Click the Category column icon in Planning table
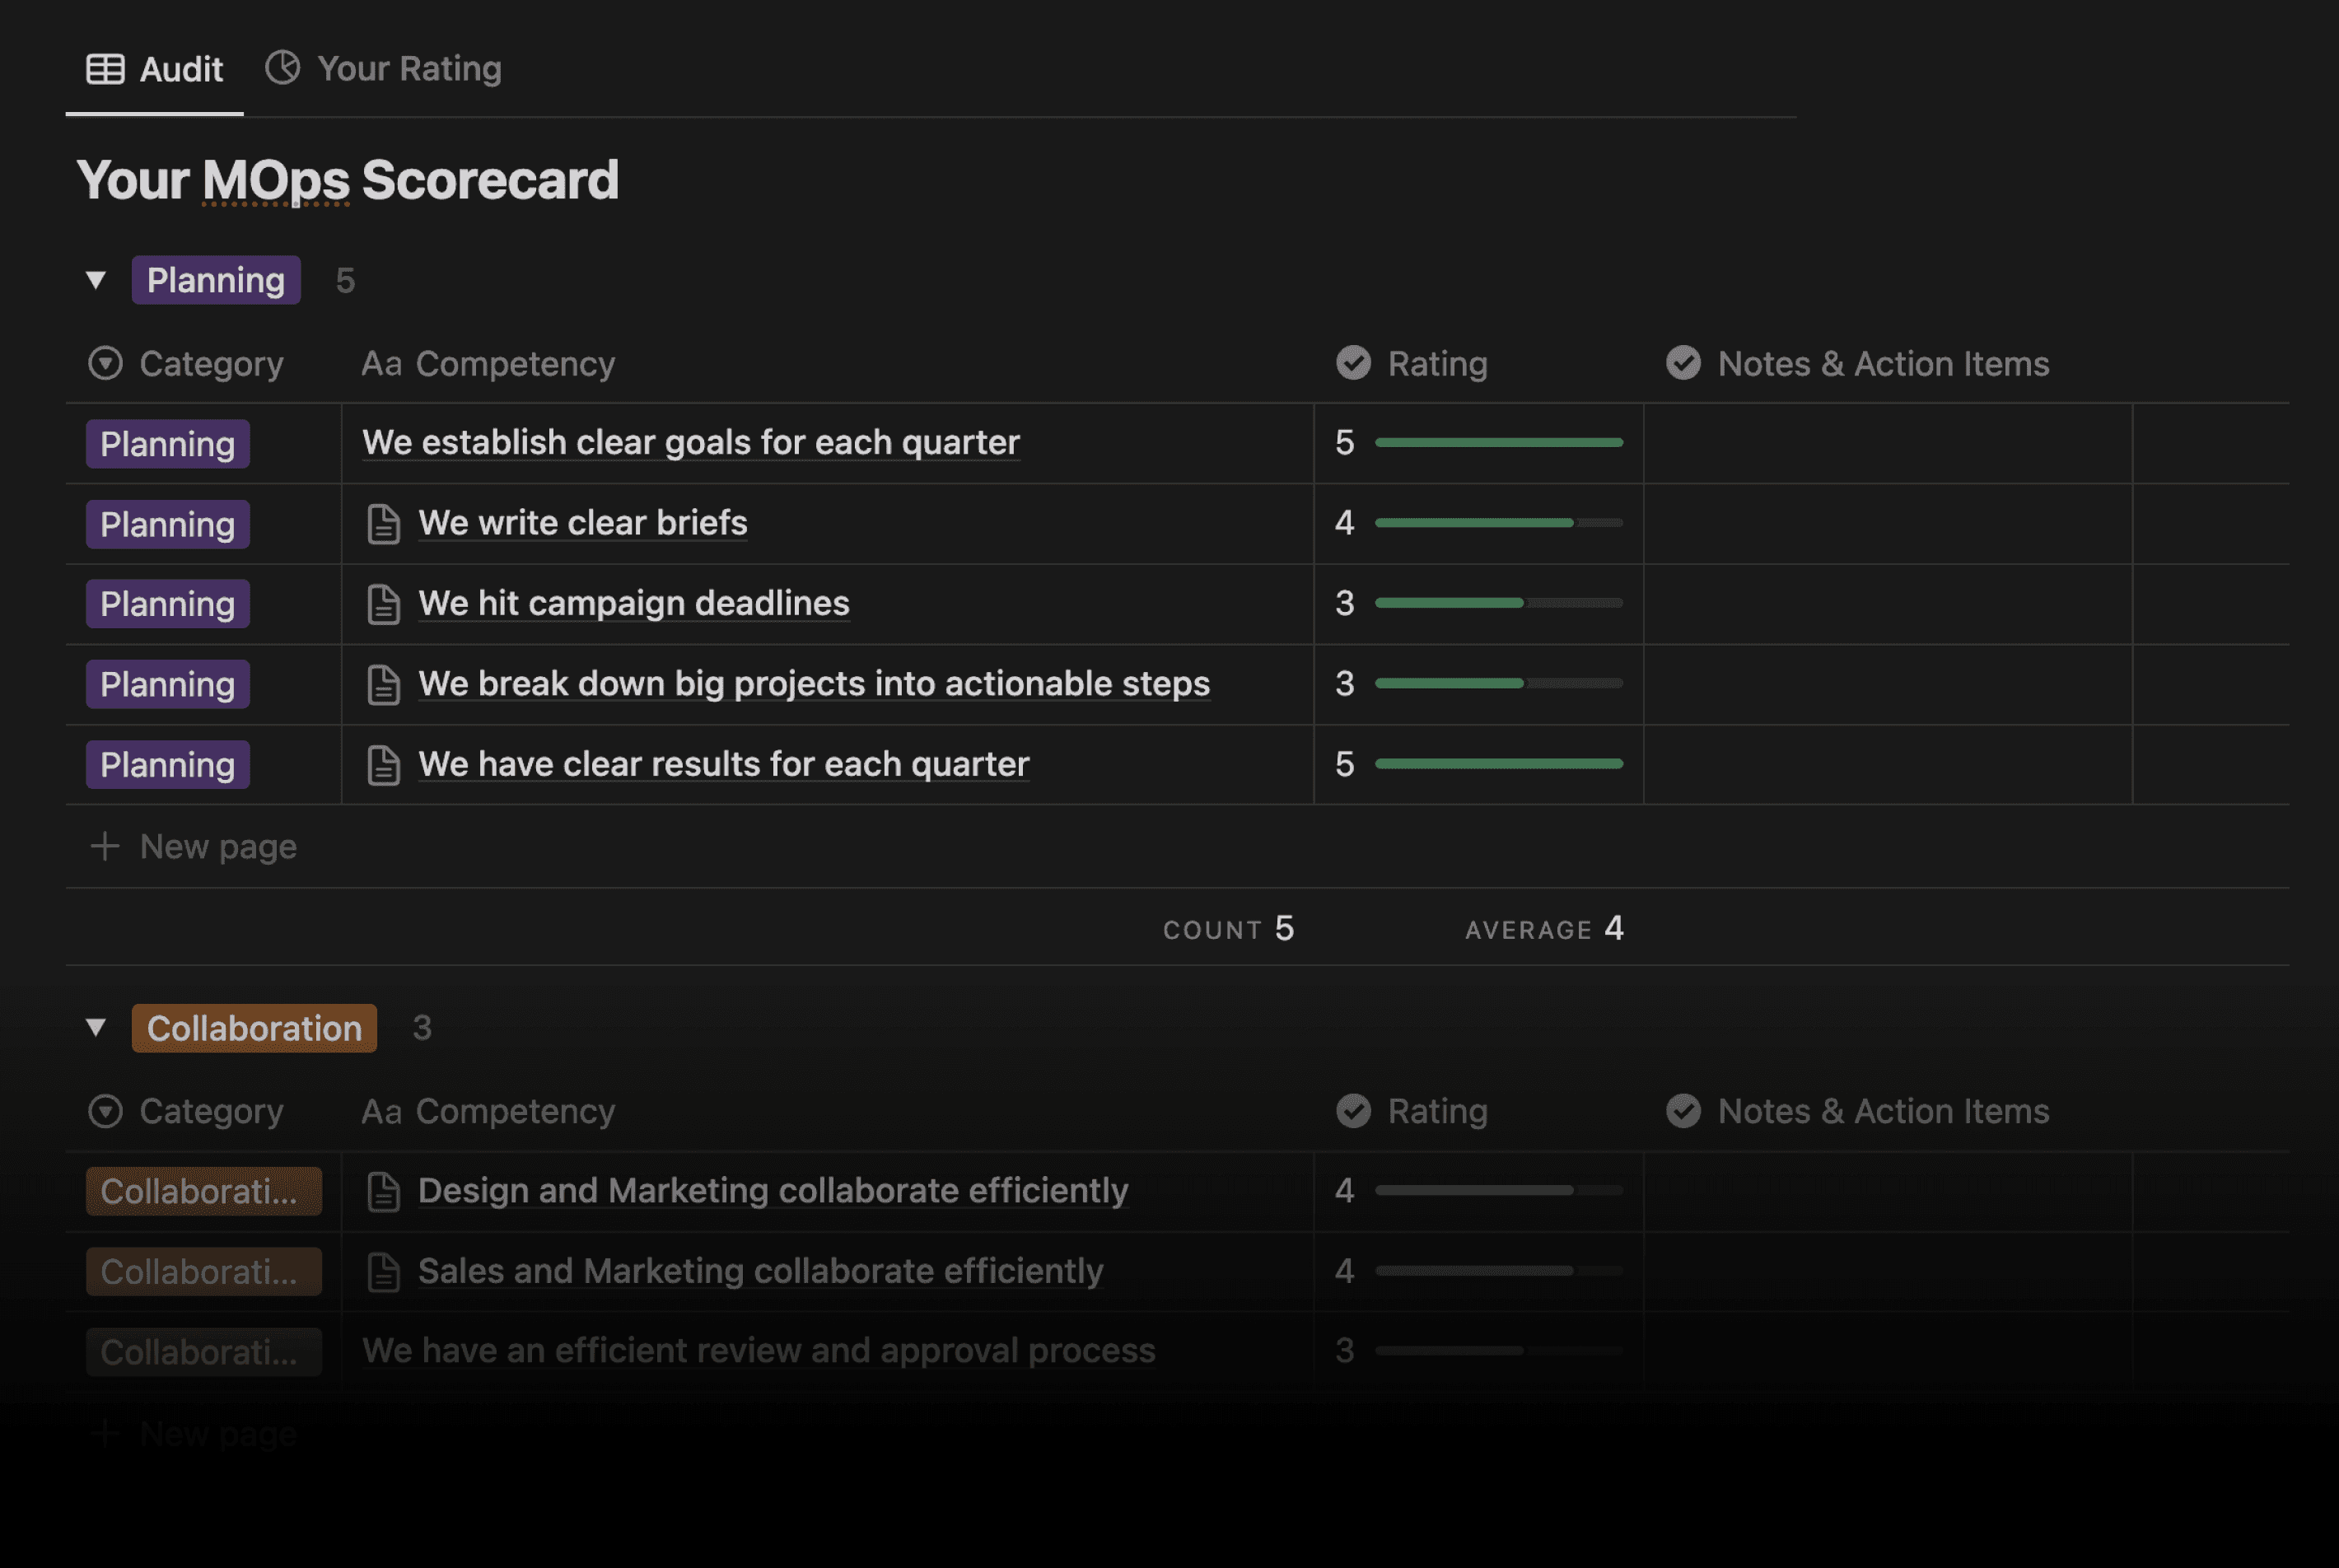The image size is (2339, 1568). pos(105,363)
